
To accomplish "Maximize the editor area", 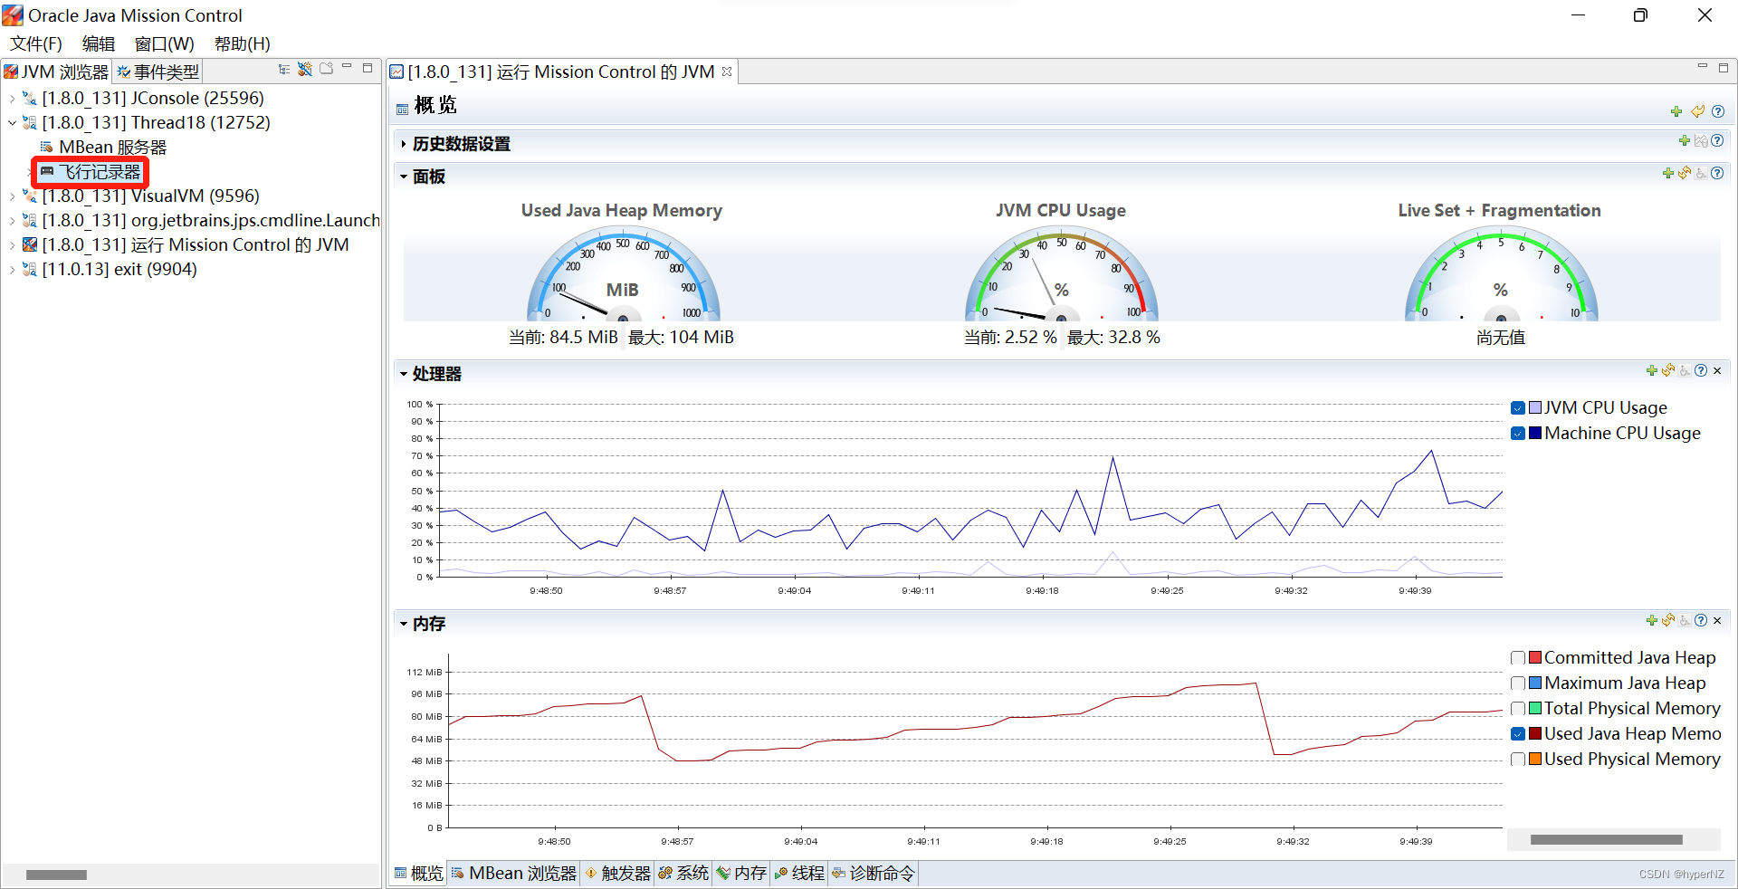I will coord(1724,68).
